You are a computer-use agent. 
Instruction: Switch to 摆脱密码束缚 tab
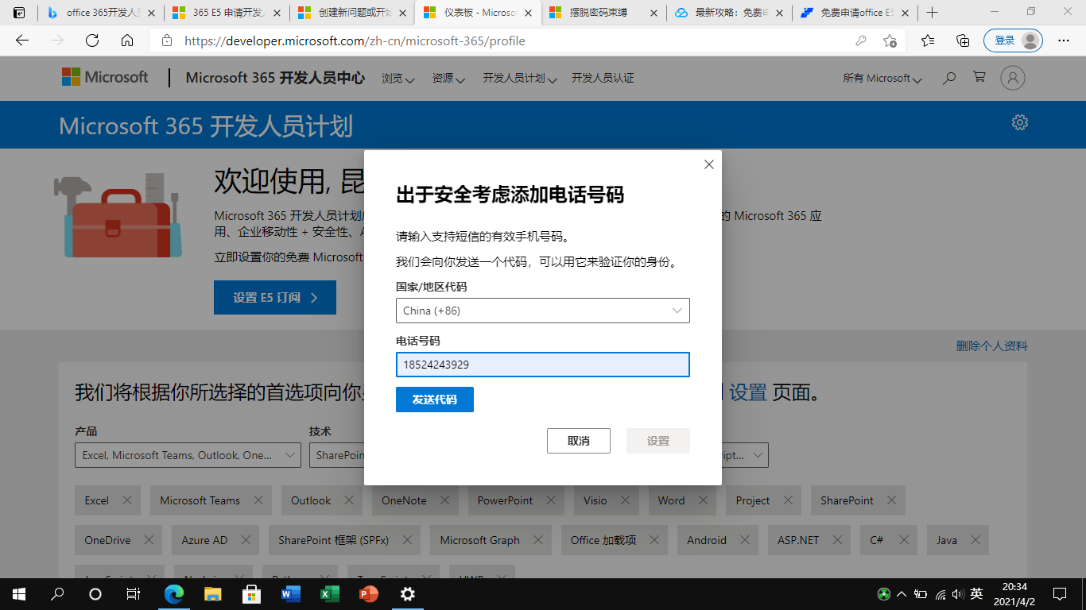coord(603,13)
